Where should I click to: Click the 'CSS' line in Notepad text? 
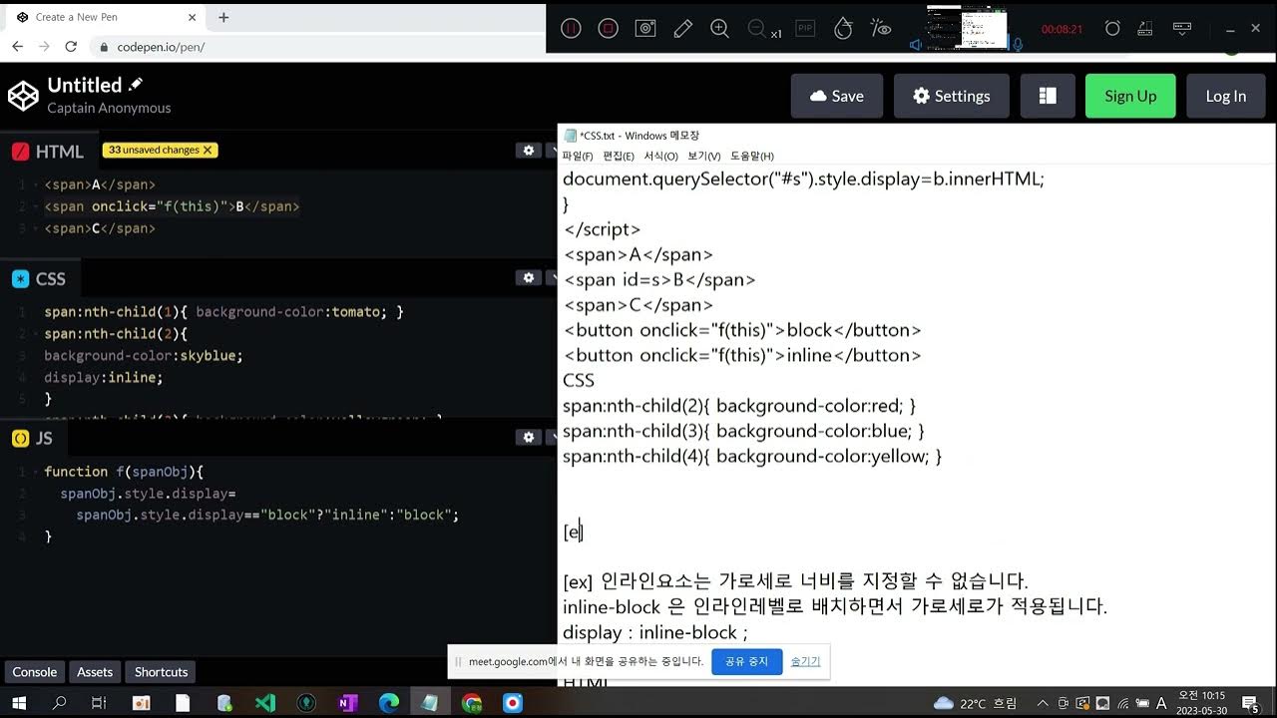[x=579, y=380]
